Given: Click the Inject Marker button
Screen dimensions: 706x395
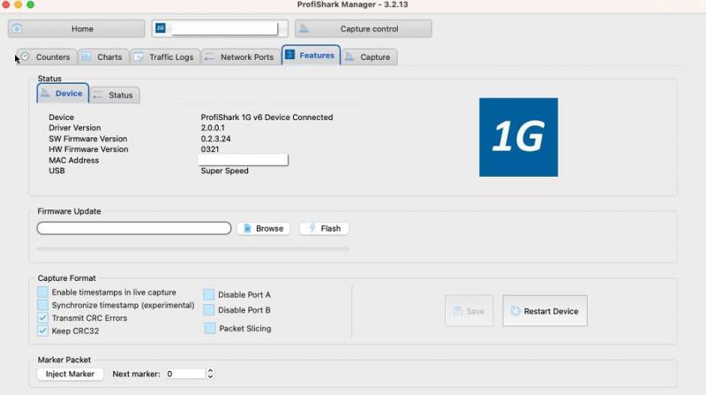Looking at the screenshot, I should (x=70, y=374).
